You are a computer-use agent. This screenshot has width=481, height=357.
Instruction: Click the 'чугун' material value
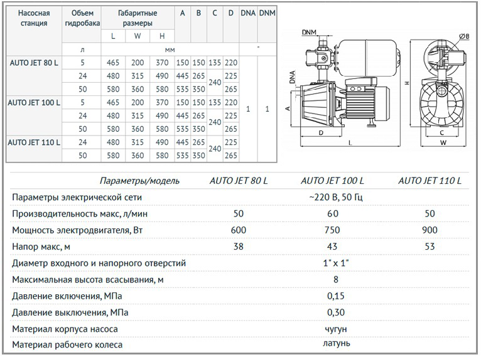coord(336,329)
